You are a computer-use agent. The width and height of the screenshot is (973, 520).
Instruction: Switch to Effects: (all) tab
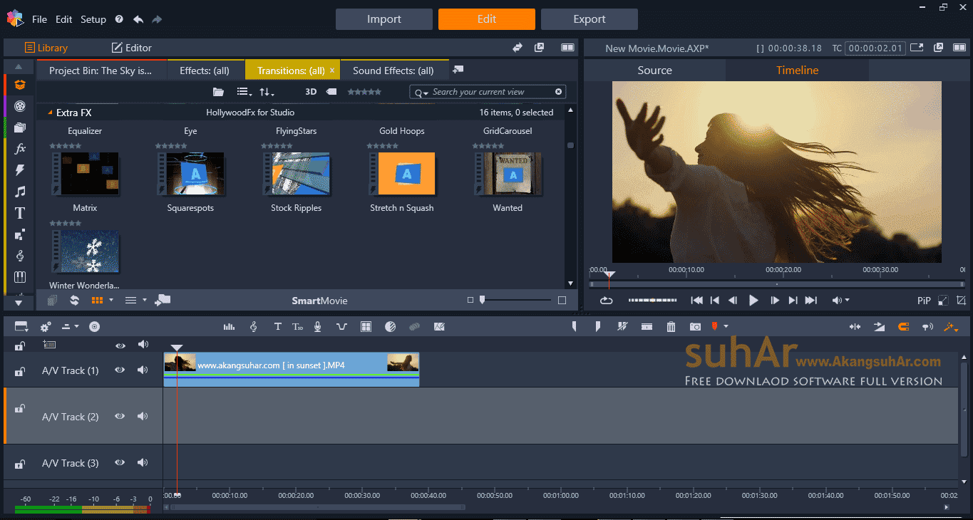[205, 71]
